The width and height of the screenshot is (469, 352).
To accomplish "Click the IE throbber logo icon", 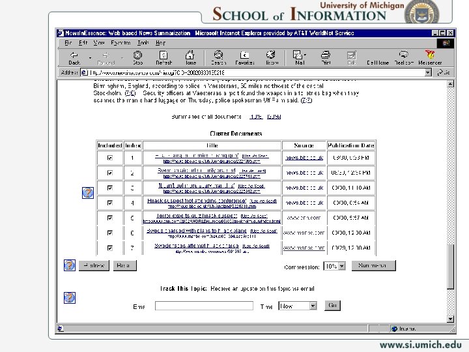I will [x=446, y=43].
